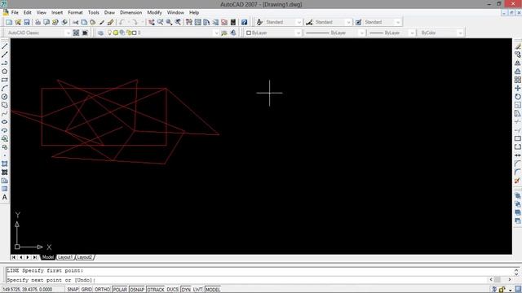Select the Offset modify tool
The width and height of the screenshot is (522, 293).
pos(517,72)
